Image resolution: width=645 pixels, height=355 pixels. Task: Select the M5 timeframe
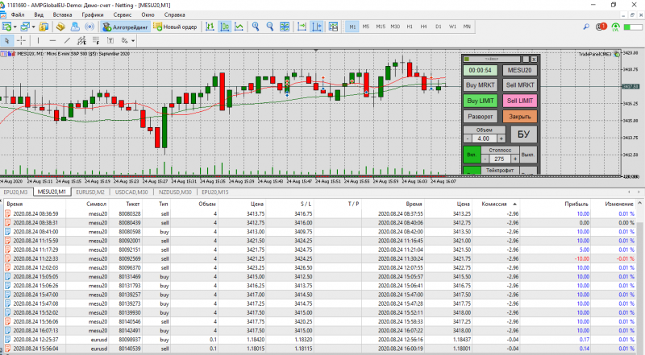click(366, 27)
